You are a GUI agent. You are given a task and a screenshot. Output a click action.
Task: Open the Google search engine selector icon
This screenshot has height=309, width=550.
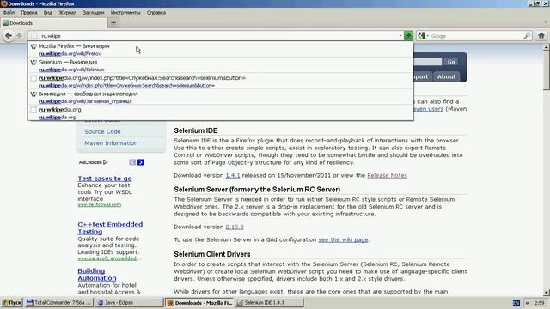[422, 36]
